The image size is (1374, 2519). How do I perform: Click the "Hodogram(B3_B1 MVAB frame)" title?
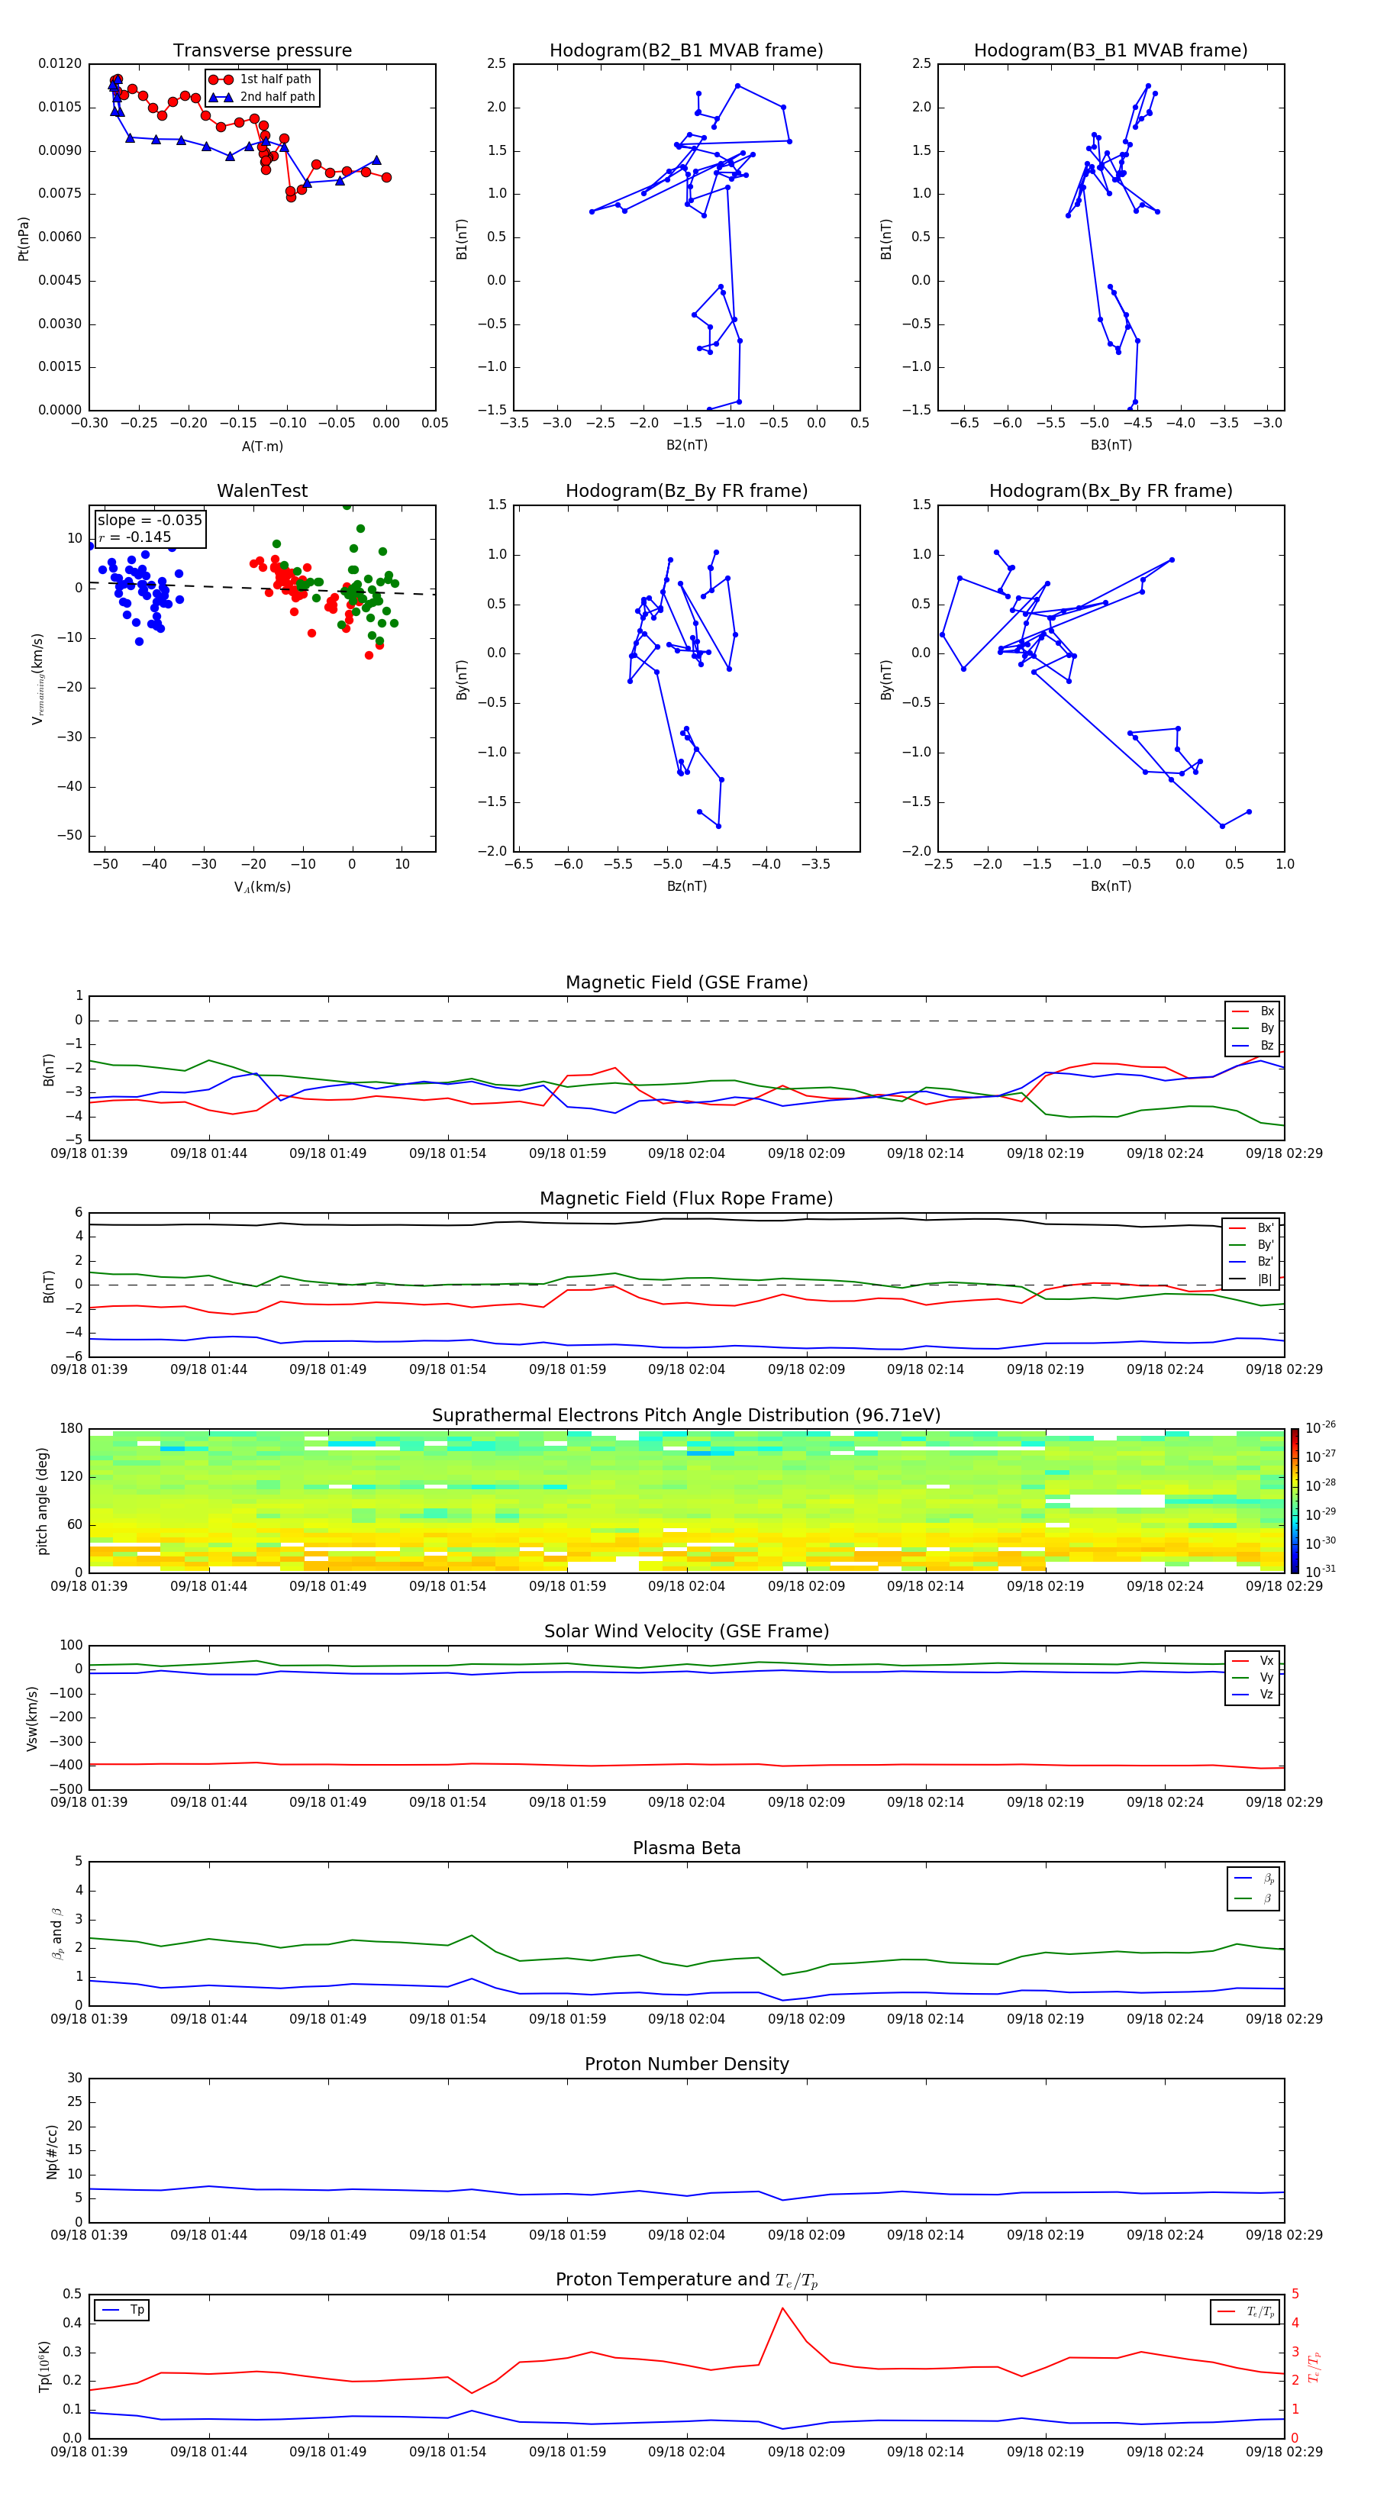coord(1111,51)
